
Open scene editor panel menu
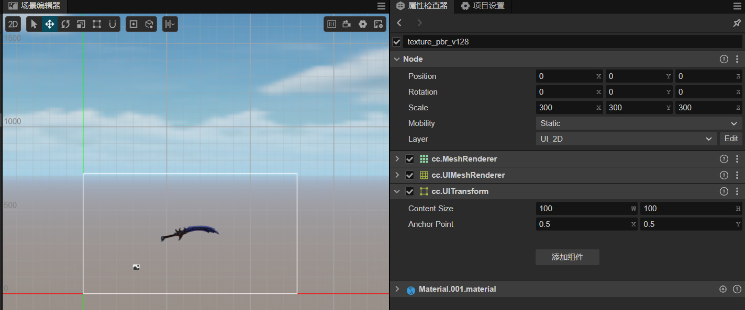click(x=381, y=6)
